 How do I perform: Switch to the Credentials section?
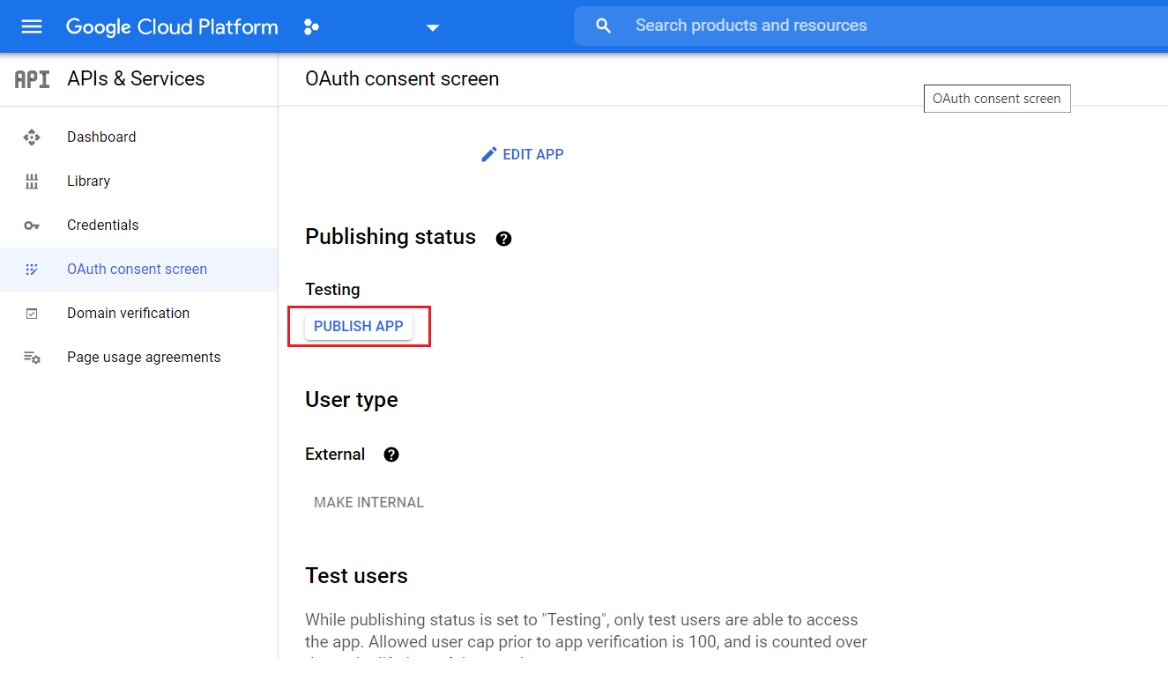(x=103, y=225)
